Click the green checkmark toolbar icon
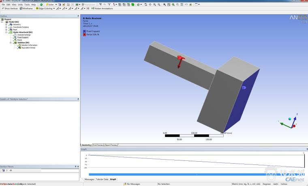The height and width of the screenshot is (186, 308). pos(41,4)
